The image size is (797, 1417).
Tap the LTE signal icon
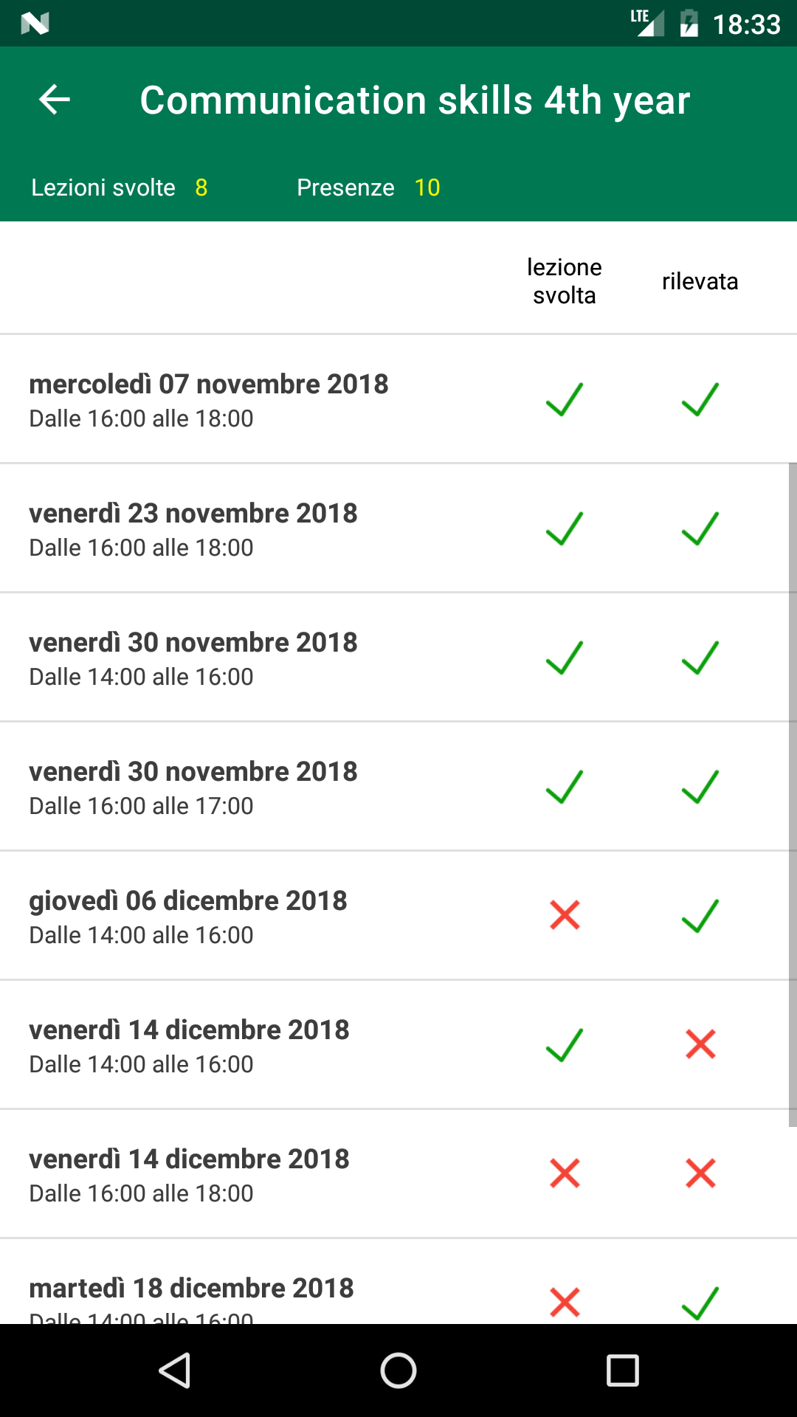pyautogui.click(x=647, y=22)
